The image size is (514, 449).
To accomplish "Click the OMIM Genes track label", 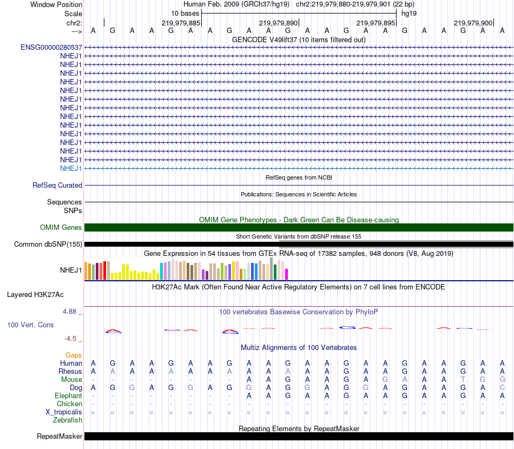I will click(61, 227).
